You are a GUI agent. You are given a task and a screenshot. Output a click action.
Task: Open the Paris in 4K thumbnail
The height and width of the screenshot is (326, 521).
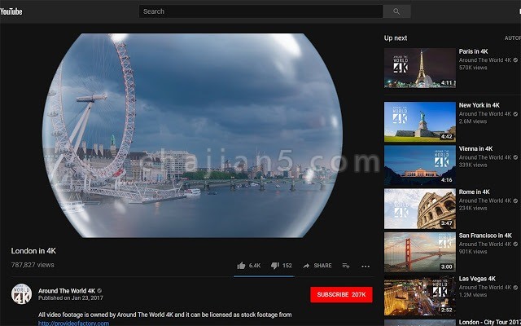(420, 68)
